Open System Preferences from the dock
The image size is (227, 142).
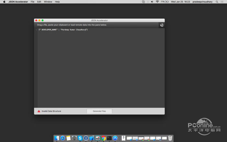74,138
